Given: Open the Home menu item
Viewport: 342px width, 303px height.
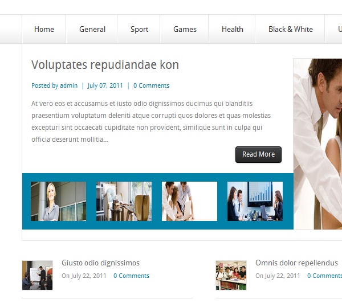Looking at the screenshot, I should [x=44, y=29].
